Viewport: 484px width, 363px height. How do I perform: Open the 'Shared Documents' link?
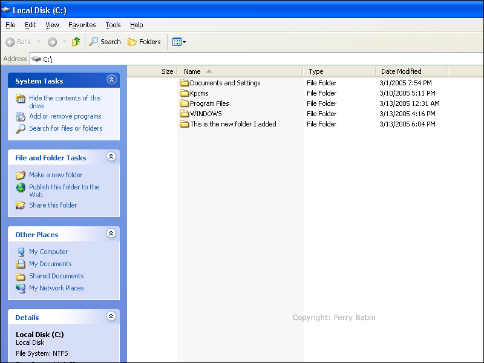[x=56, y=276]
